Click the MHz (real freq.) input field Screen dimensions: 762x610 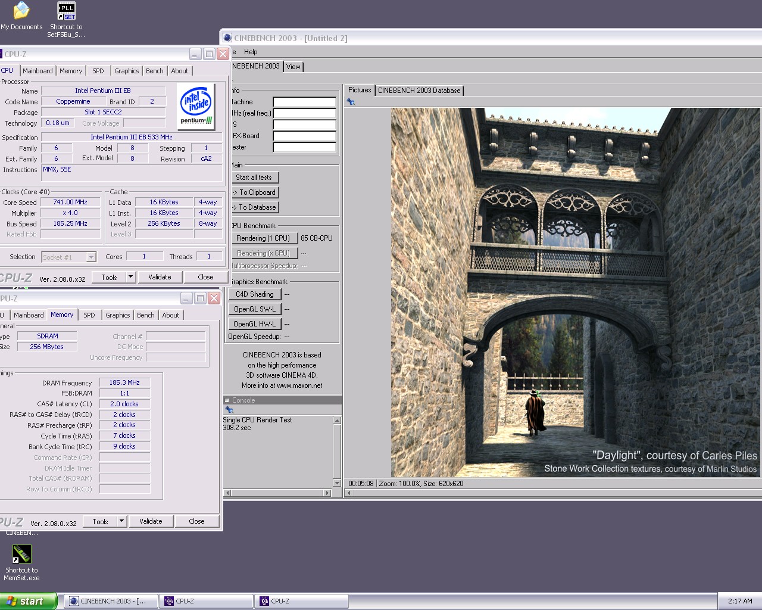point(304,113)
